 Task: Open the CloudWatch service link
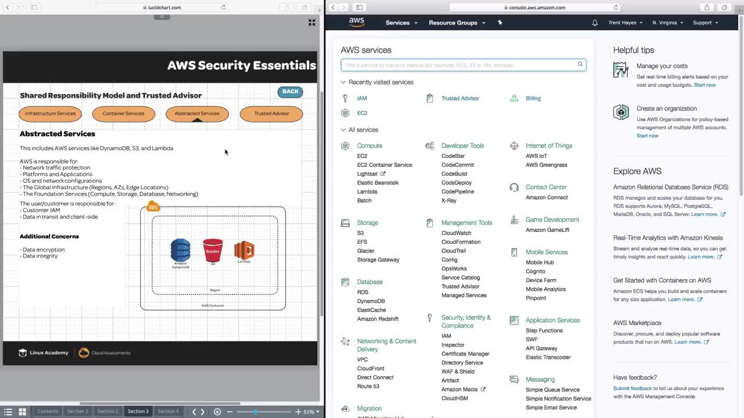[456, 233]
